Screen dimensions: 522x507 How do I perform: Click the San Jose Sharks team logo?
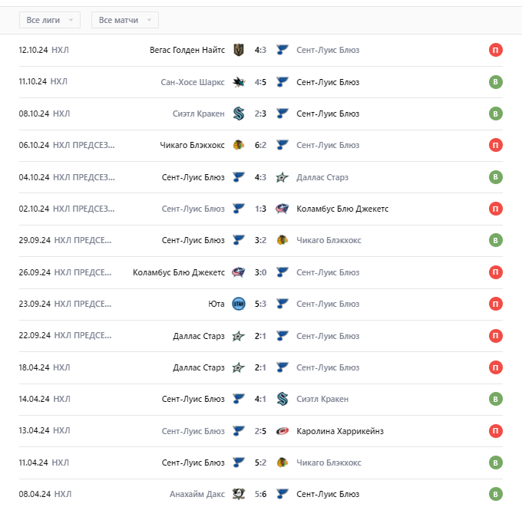(239, 82)
